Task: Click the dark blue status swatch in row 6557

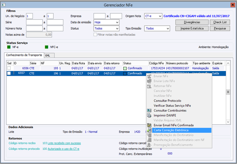Action: 125,73
